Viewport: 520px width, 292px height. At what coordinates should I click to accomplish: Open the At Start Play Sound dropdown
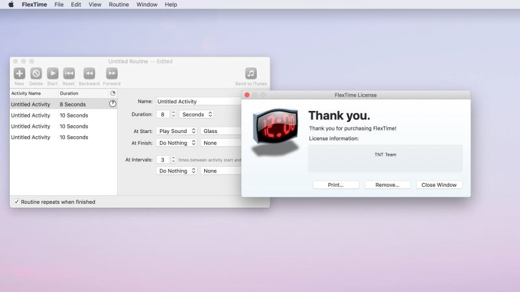(177, 131)
